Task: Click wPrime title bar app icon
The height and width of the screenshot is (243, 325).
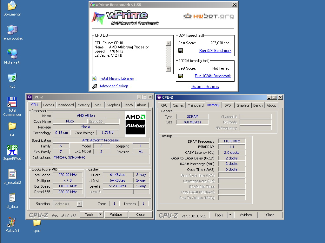Action: pyautogui.click(x=92, y=4)
